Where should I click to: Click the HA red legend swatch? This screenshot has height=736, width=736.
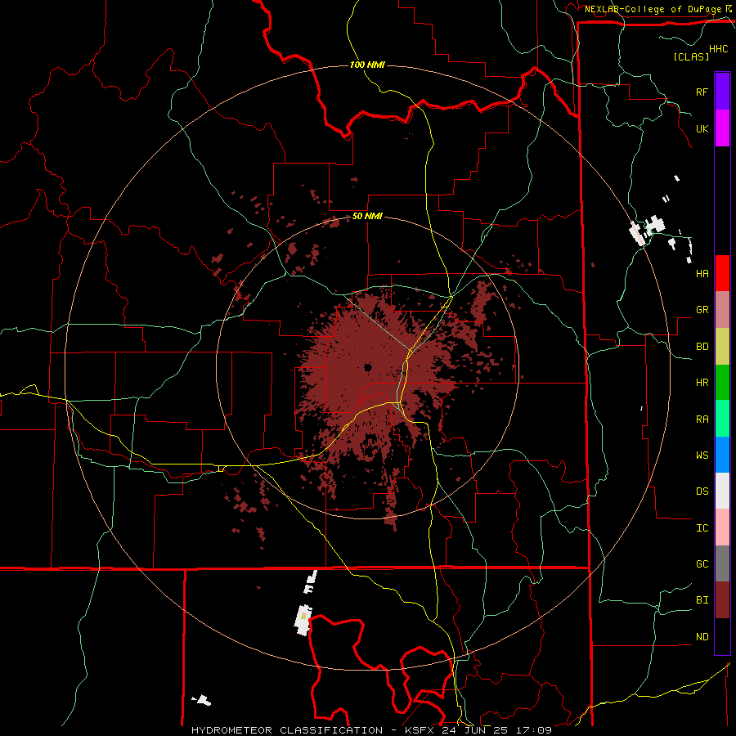(722, 273)
